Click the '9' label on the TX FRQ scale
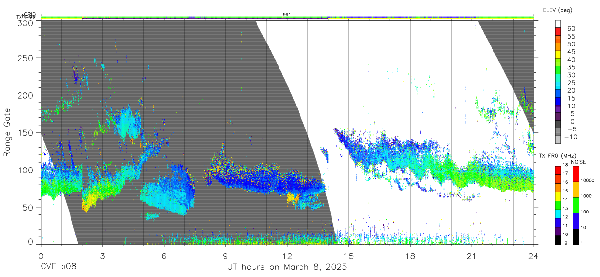Viewport: 600px width, 277px height. pos(566,243)
